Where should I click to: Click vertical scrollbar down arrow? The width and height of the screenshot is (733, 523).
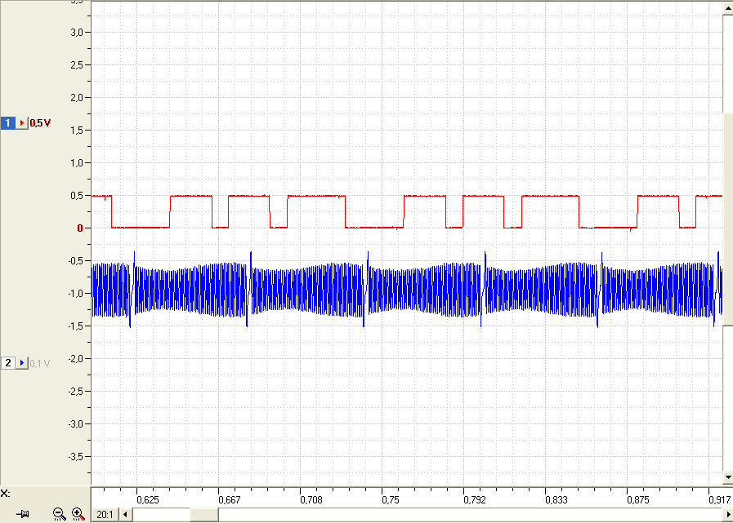click(728, 477)
